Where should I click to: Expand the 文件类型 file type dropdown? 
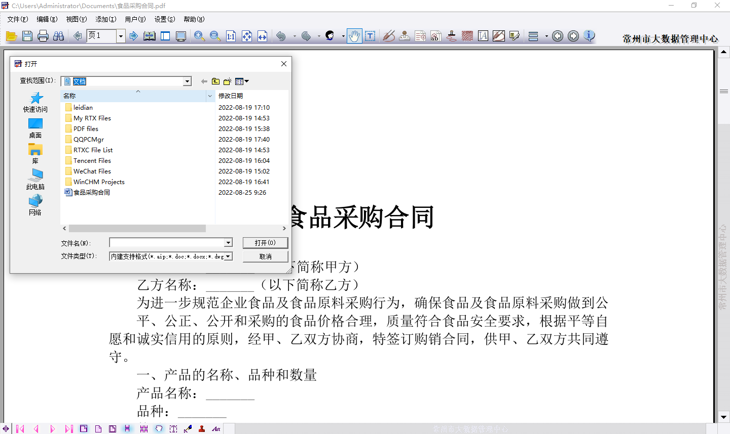tap(228, 256)
